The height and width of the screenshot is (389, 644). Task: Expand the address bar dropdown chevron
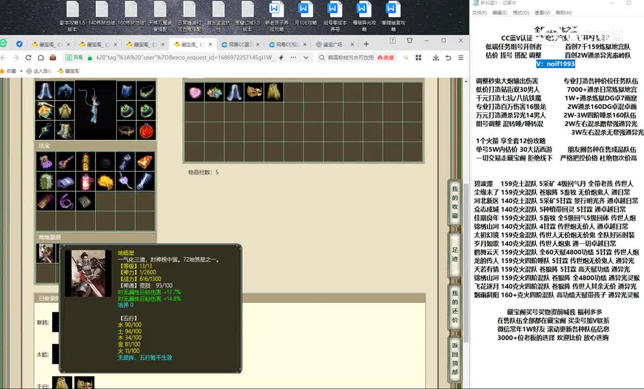pyautogui.click(x=306, y=57)
